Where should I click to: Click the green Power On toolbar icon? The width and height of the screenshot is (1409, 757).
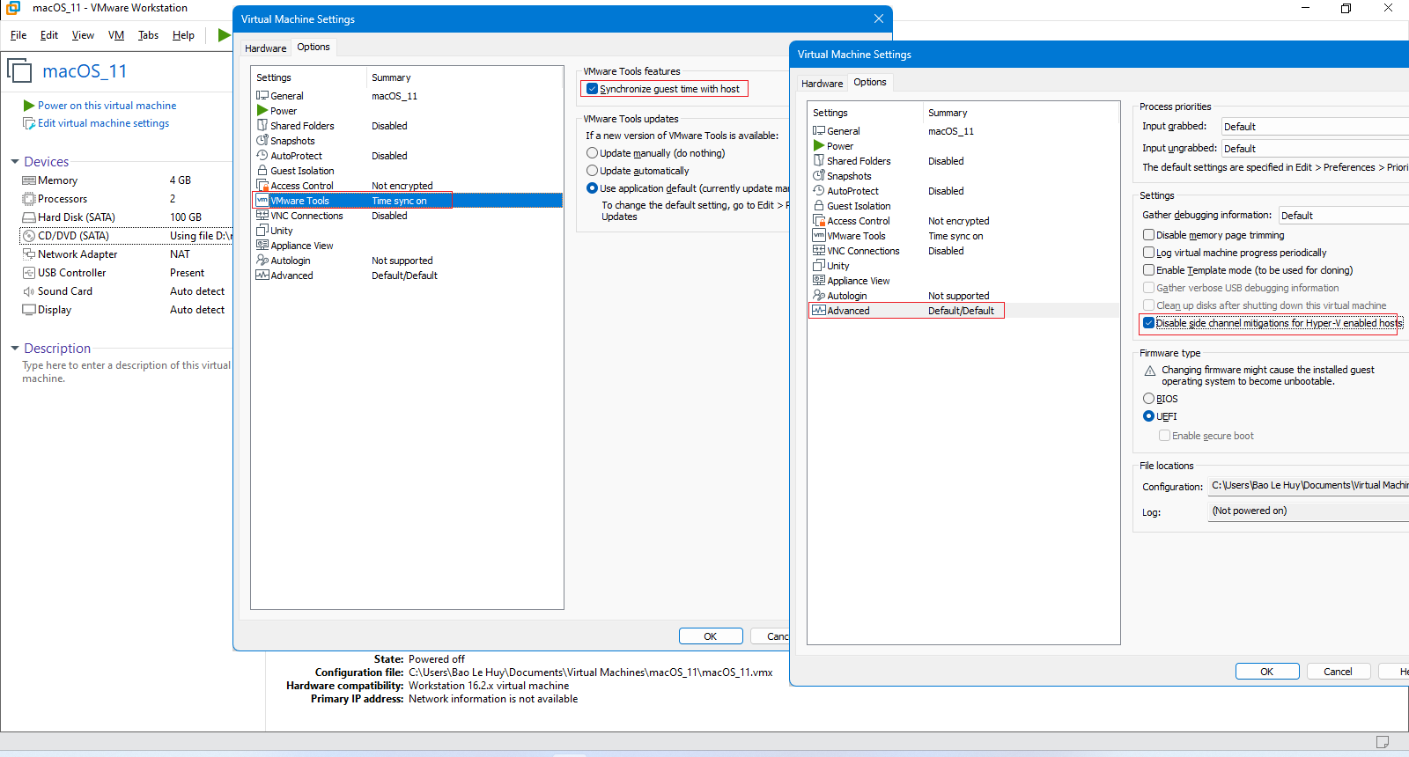tap(224, 35)
